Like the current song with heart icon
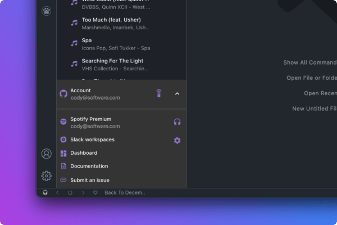 (x=95, y=192)
